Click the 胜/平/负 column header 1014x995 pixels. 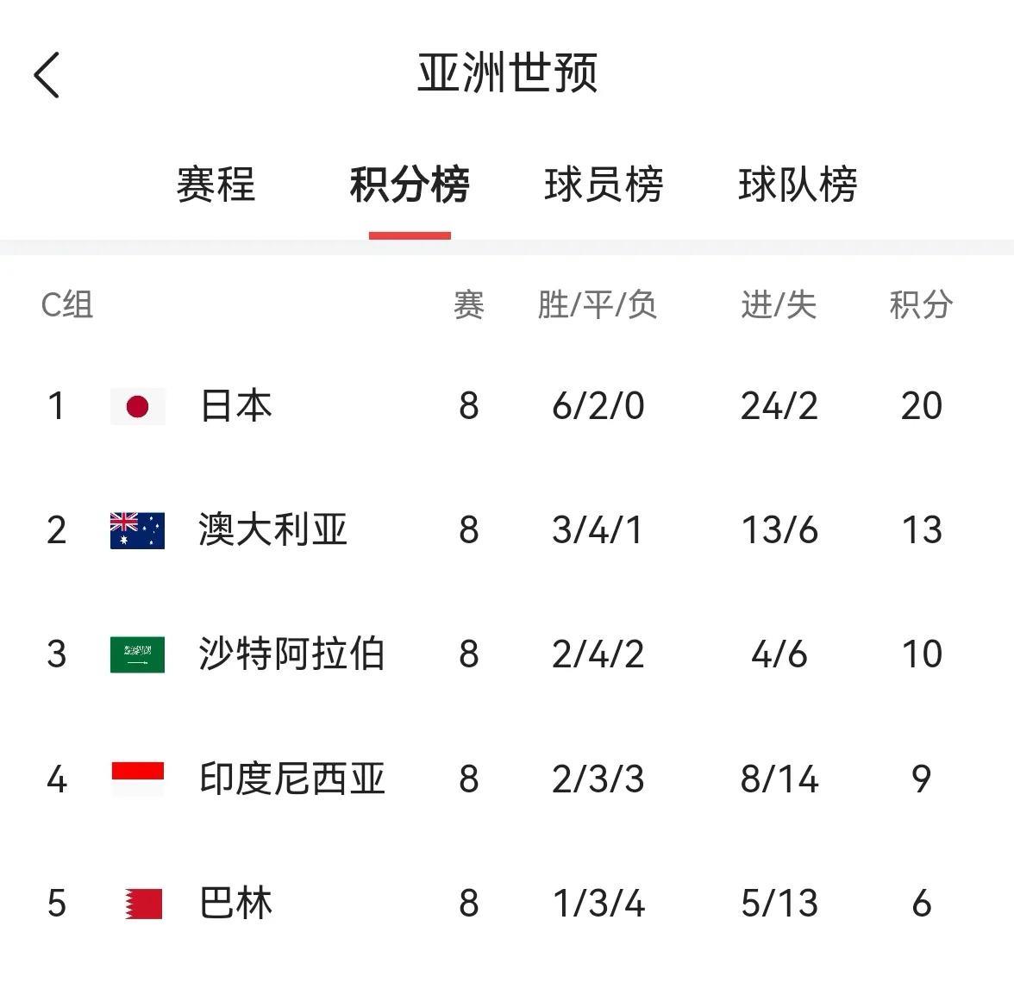tap(598, 304)
